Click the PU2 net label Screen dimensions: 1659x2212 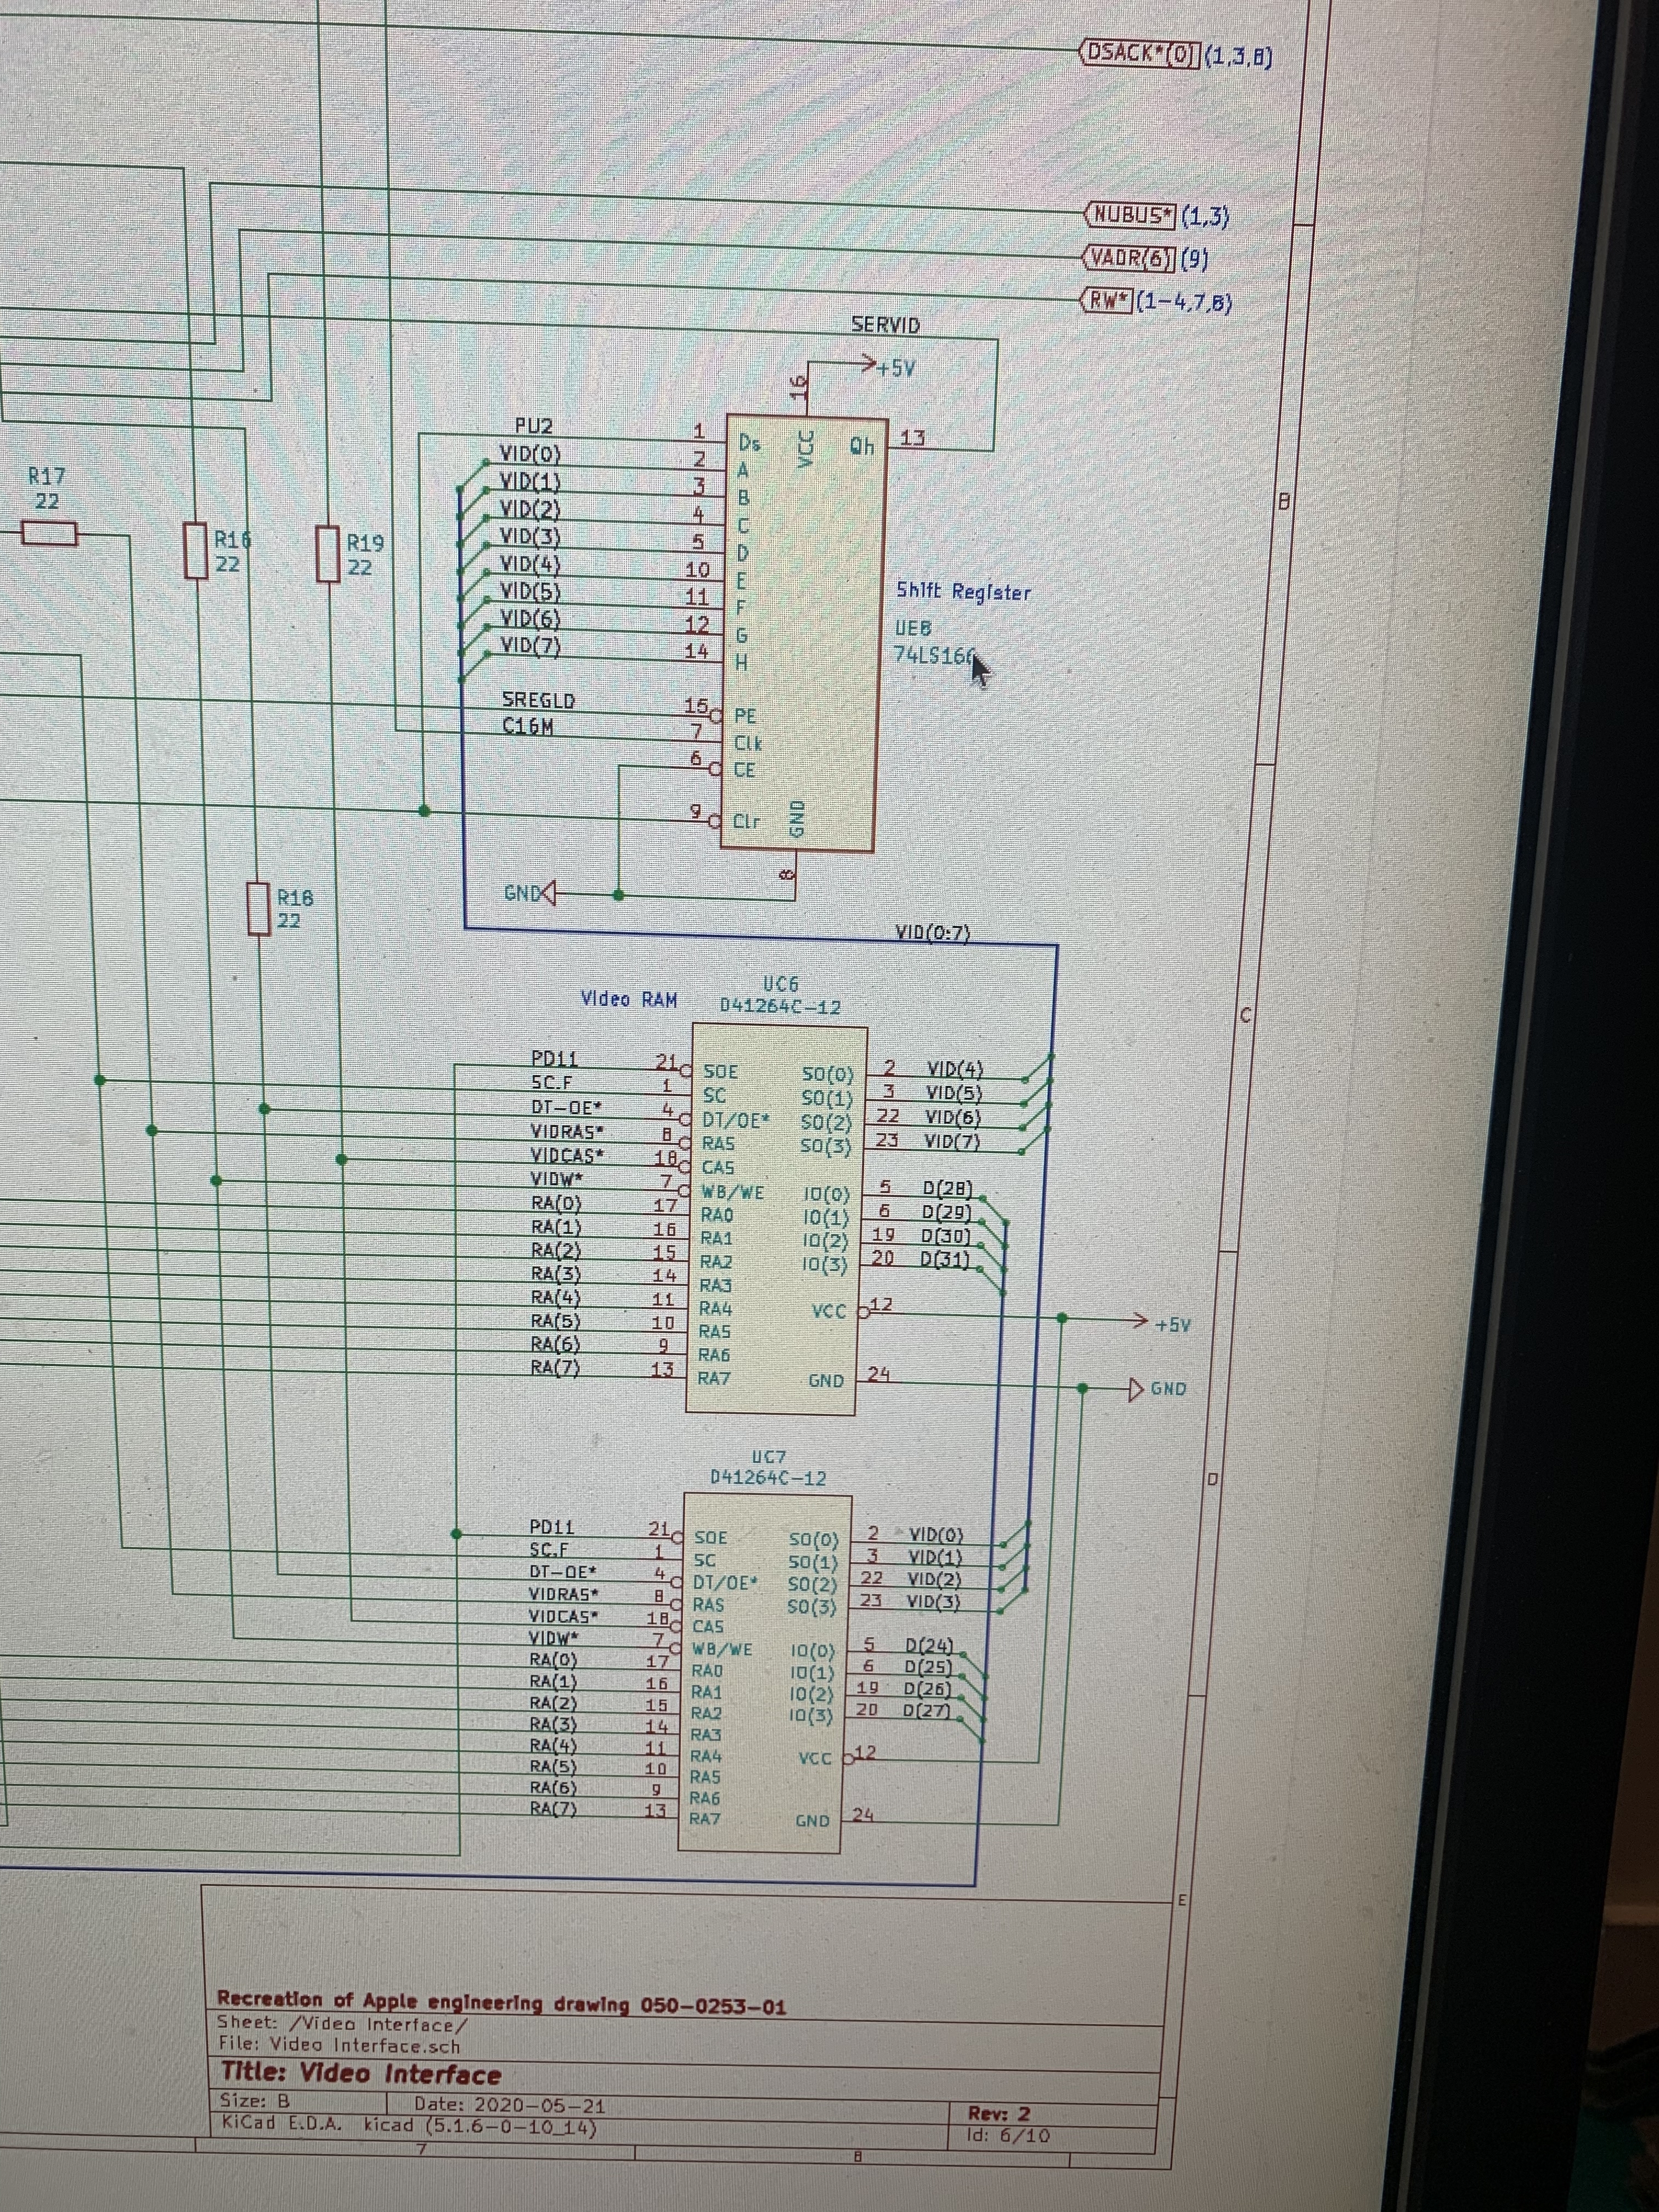tap(533, 428)
